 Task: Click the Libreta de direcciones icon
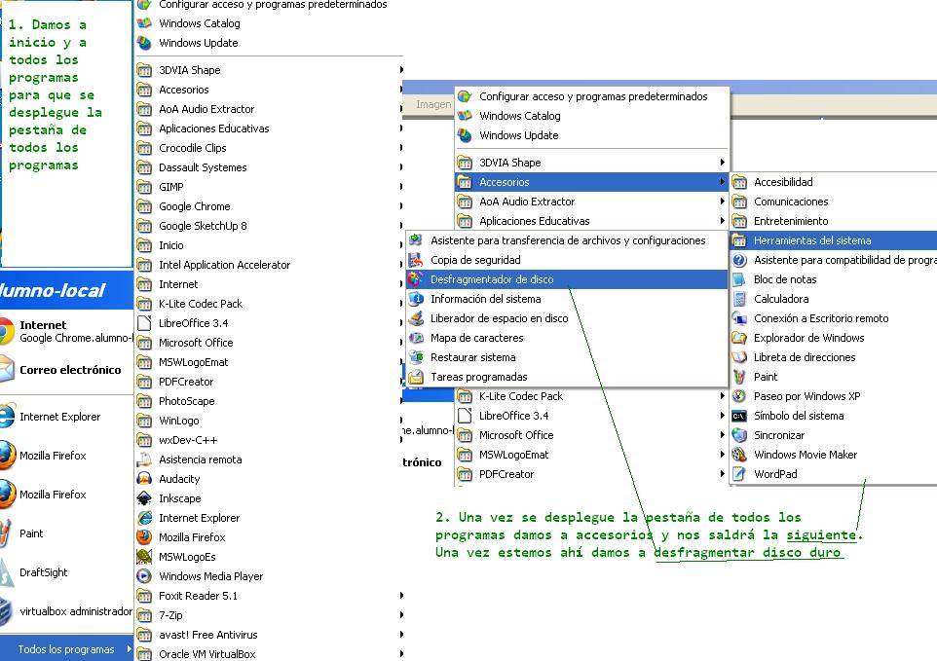pyautogui.click(x=739, y=357)
